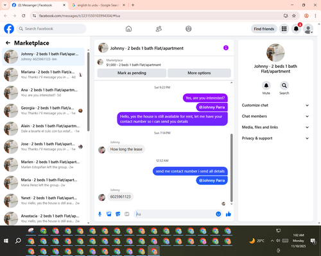Image resolution: width=321 pixels, height=256 pixels.
Task: Open Mariana conversation in the list
Action: [x=44, y=75]
